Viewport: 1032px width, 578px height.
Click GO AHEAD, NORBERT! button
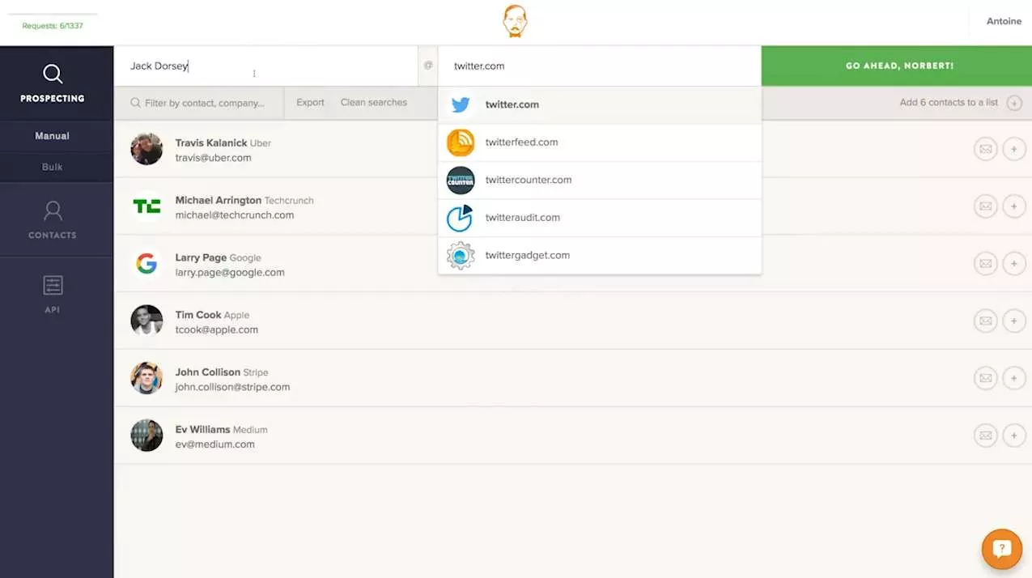coord(897,66)
